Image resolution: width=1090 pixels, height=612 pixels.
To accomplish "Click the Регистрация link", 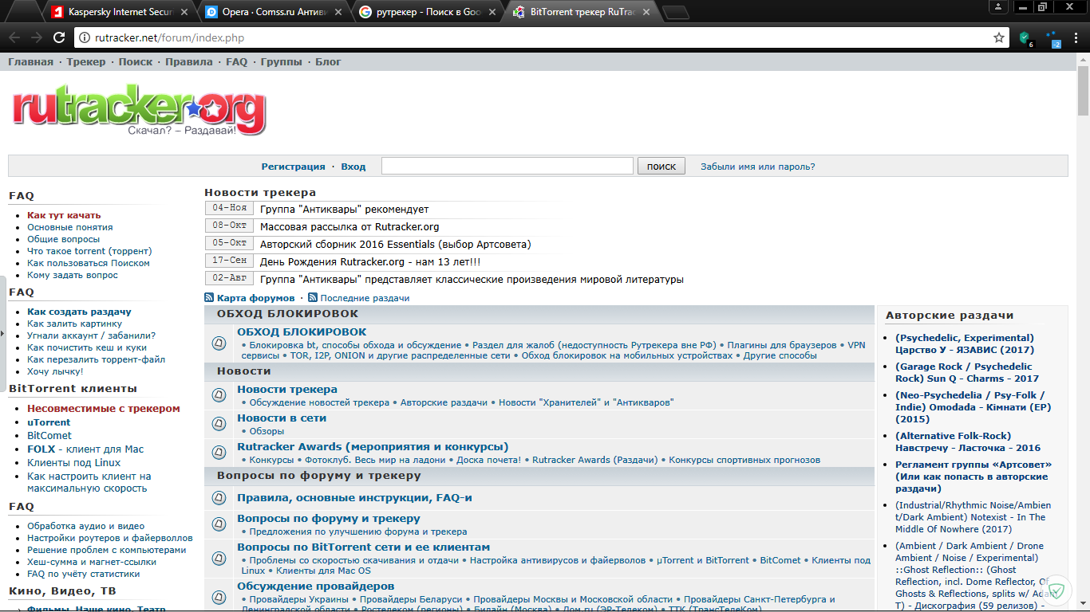I will tap(293, 167).
